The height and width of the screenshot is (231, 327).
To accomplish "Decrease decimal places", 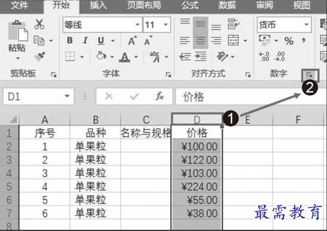I will click(x=280, y=57).
